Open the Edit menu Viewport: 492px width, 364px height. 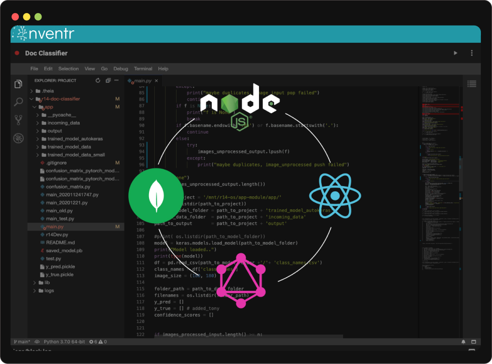coord(48,68)
